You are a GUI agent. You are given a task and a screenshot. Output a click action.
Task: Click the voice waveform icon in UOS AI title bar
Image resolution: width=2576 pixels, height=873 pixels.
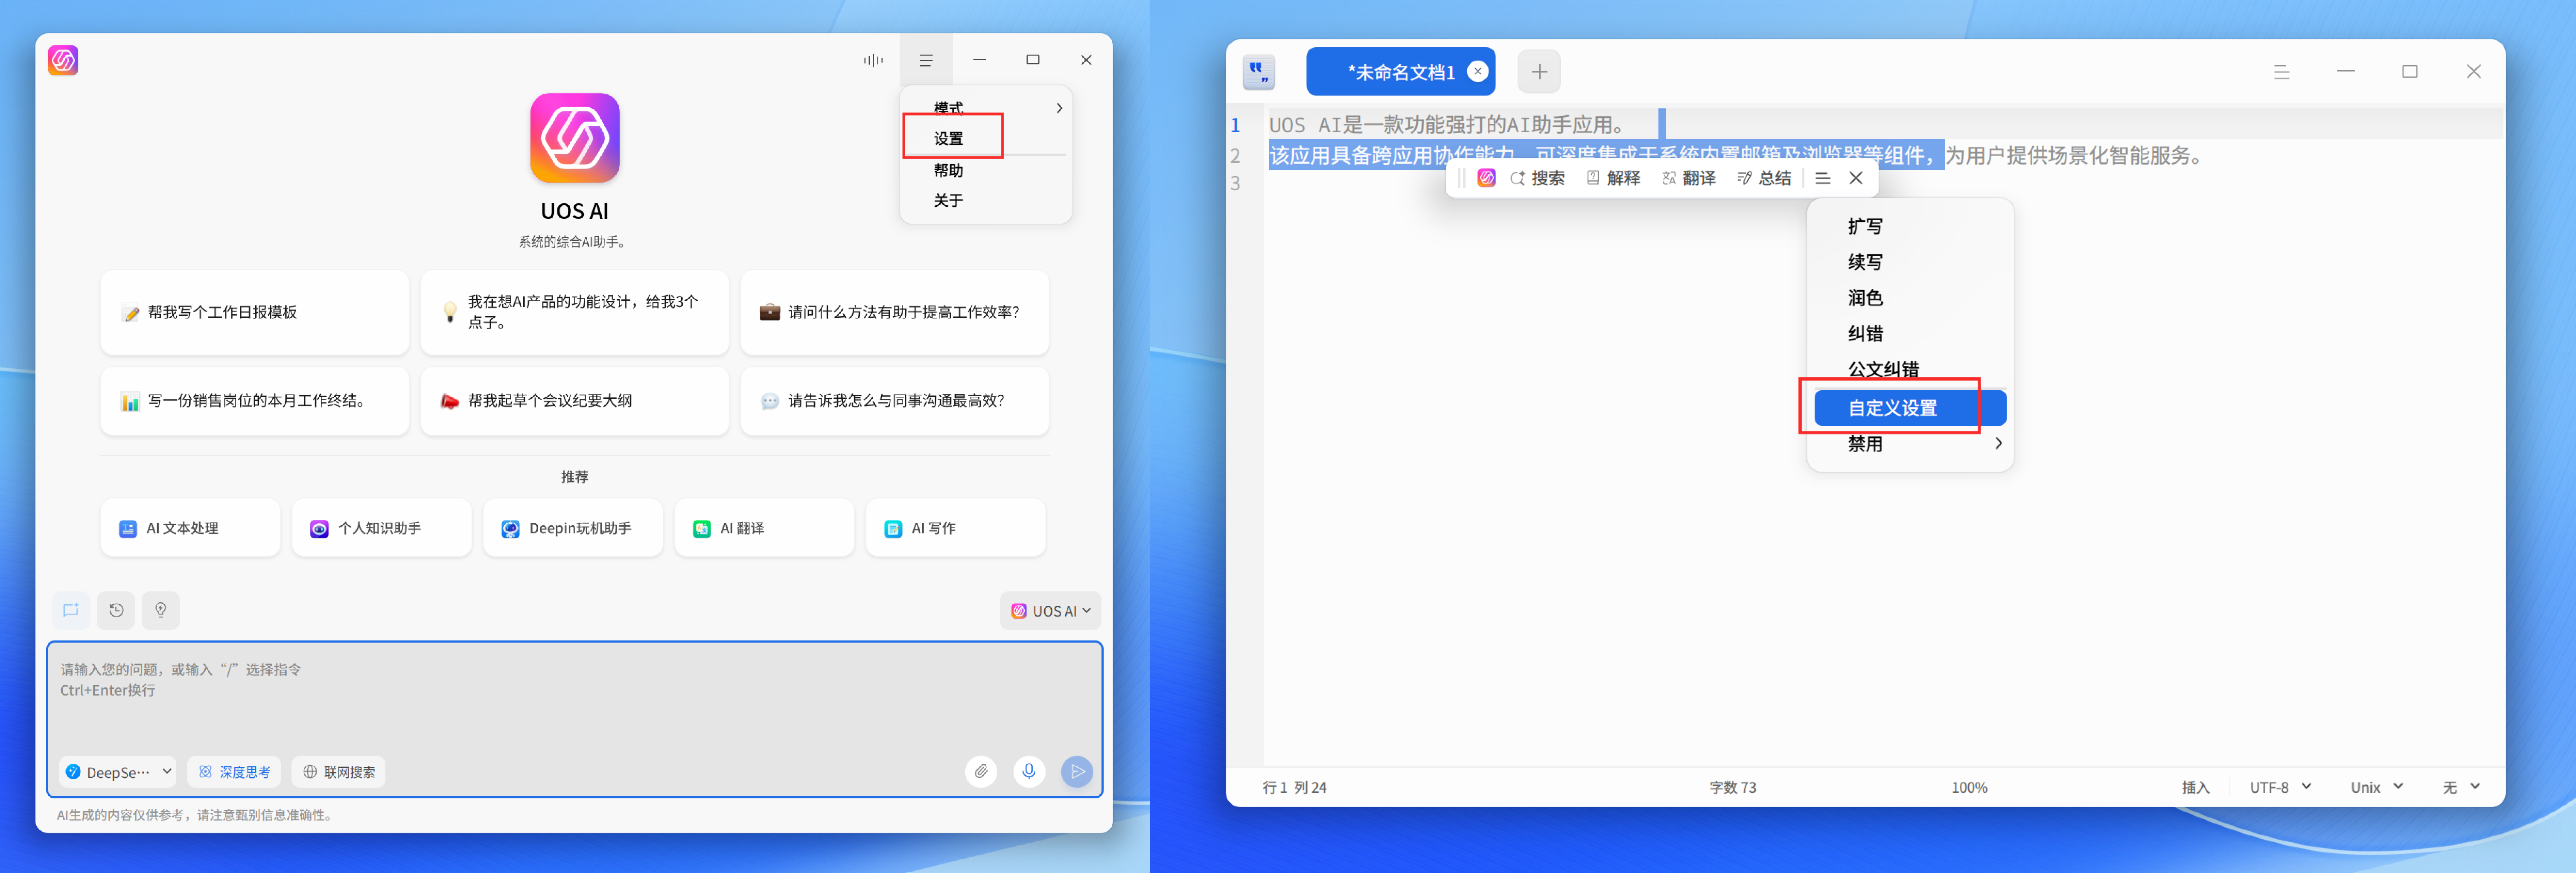coord(873,60)
